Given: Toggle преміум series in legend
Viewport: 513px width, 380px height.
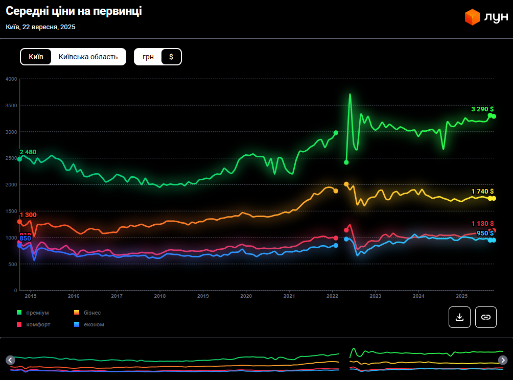Looking at the screenshot, I should (38, 313).
